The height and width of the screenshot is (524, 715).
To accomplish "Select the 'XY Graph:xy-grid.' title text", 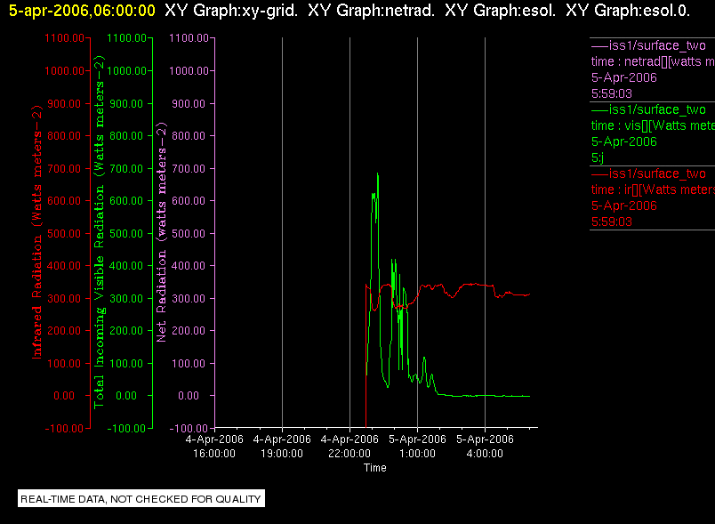I will (230, 11).
